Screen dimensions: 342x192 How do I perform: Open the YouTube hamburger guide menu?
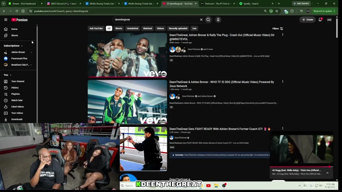pos(6,20)
